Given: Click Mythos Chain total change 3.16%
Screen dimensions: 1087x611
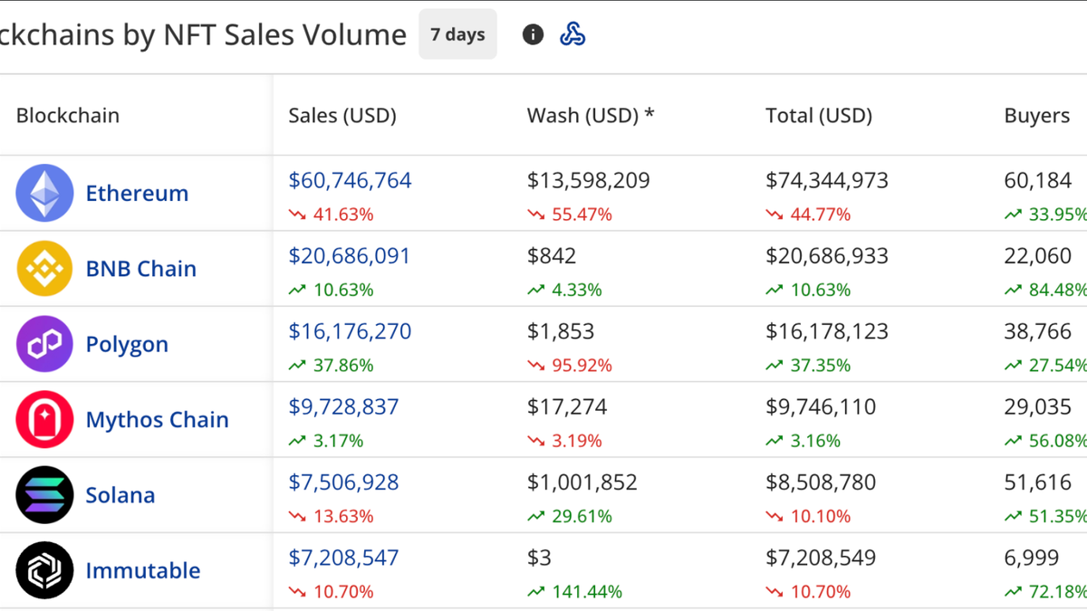Looking at the screenshot, I should click(x=803, y=441).
